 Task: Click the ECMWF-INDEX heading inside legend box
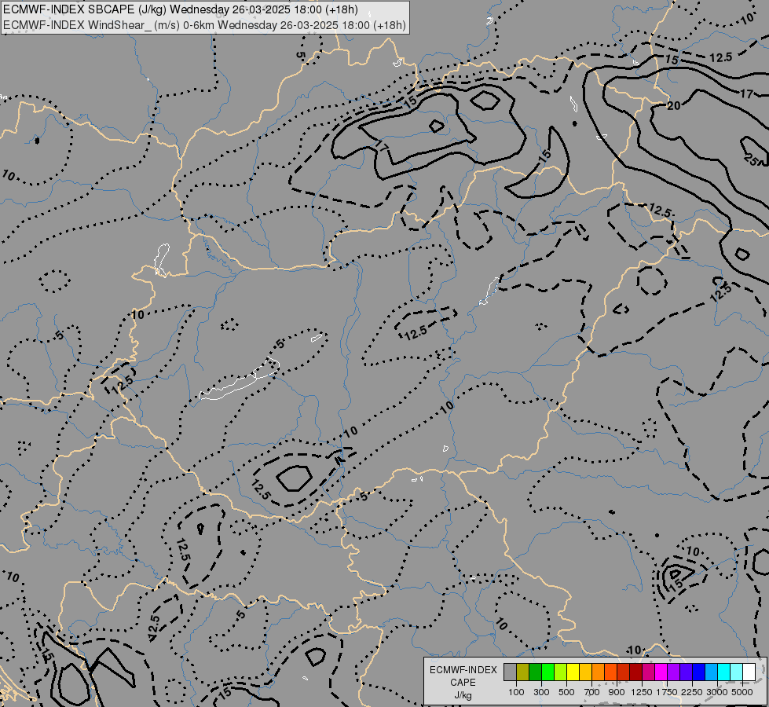click(x=463, y=670)
